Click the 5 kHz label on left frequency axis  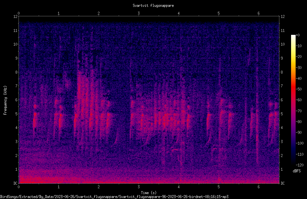click(17, 114)
